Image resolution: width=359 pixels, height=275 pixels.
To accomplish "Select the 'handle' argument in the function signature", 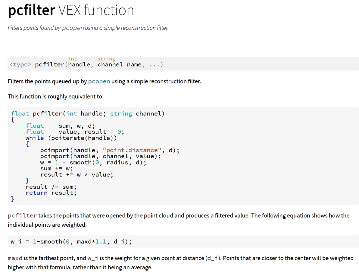I will coord(79,65).
